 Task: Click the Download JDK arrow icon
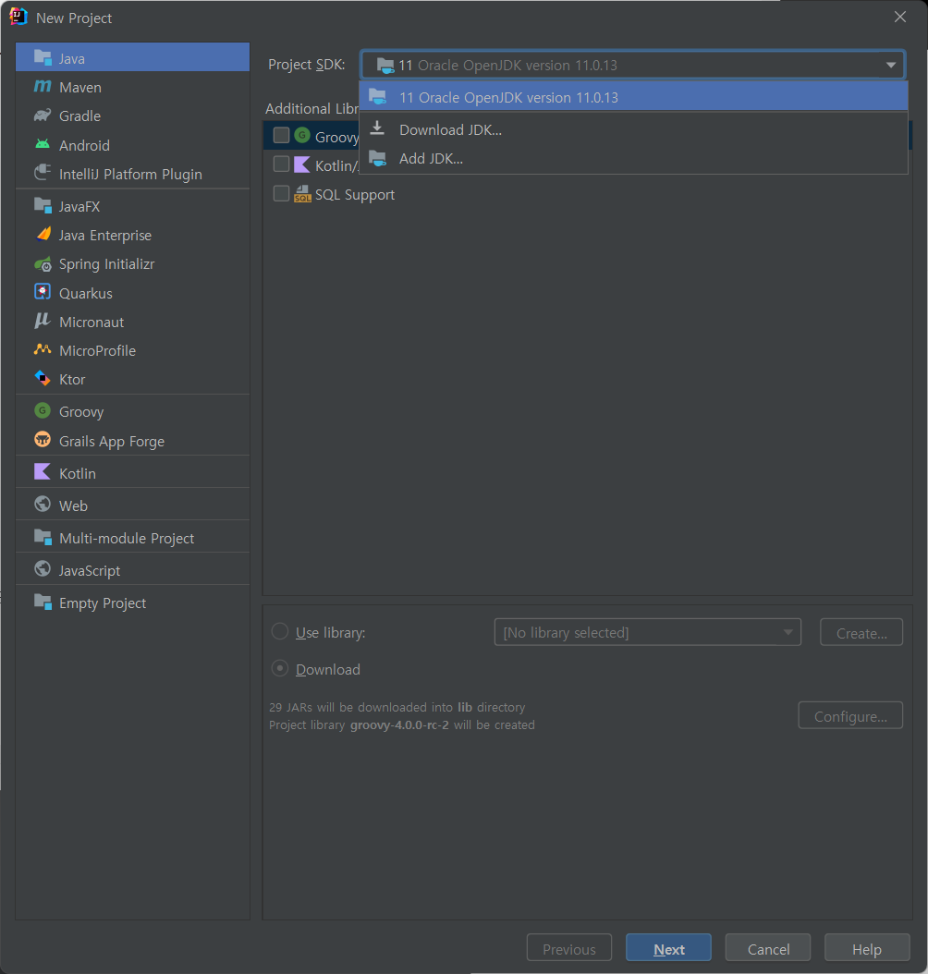click(378, 128)
